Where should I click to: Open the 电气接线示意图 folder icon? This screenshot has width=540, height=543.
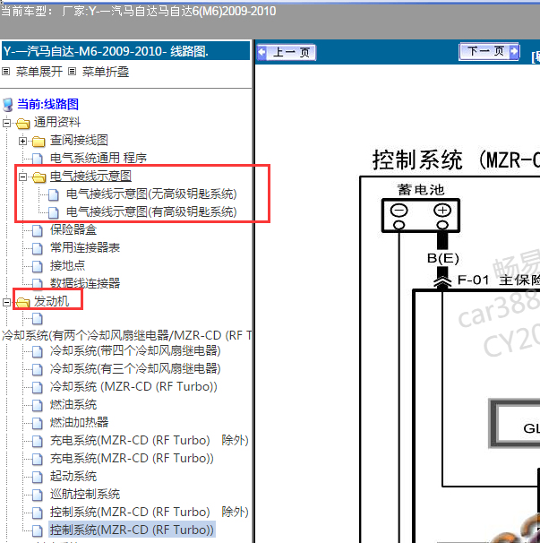[39, 177]
